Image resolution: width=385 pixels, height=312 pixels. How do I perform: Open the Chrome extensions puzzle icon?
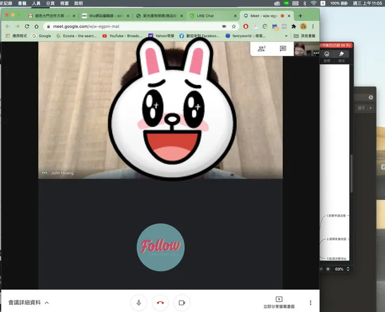tap(293, 26)
